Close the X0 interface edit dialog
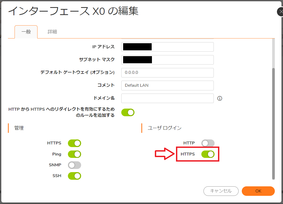This screenshot has width=283, height=204. click(x=280, y=12)
